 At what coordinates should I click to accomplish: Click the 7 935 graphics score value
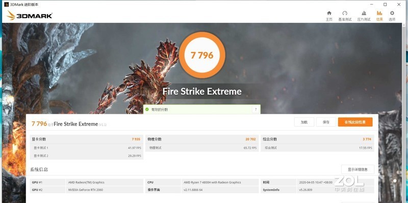(136, 139)
